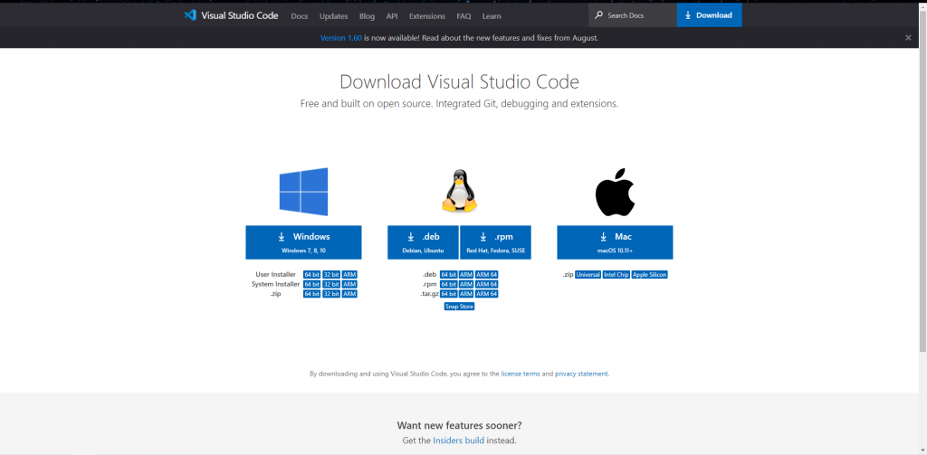Click the Search Docs input field
927x455 pixels.
(633, 15)
